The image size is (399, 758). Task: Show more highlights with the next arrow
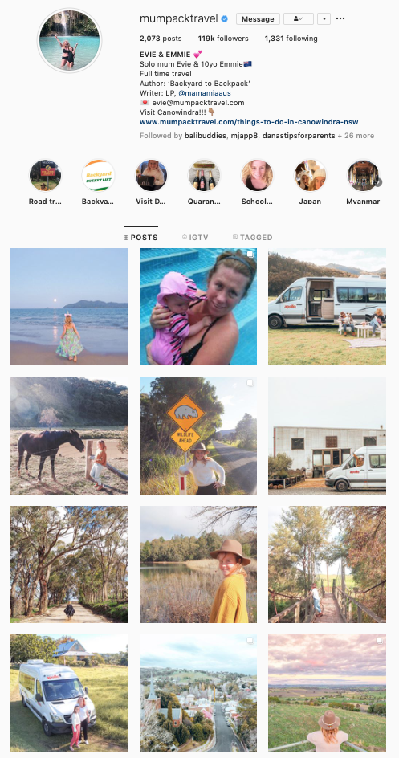click(x=378, y=182)
